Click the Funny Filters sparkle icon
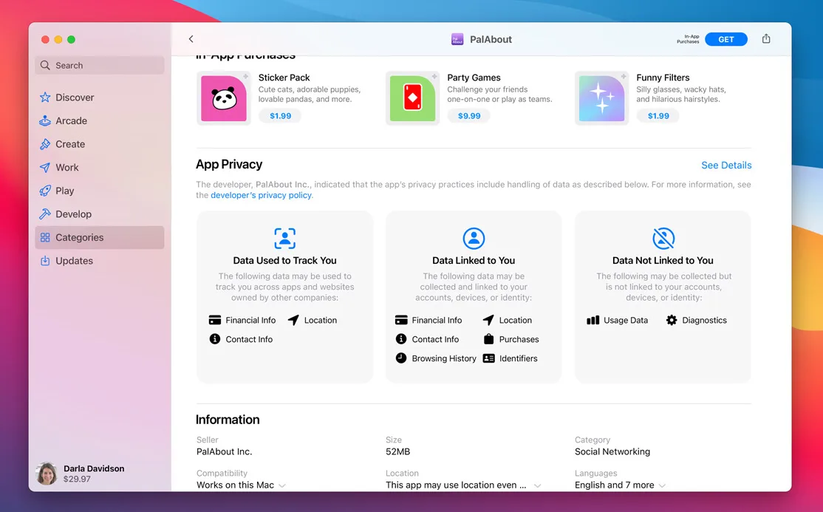This screenshot has width=823, height=512. (x=601, y=98)
